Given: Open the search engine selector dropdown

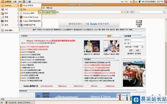Looking at the screenshot, I should tap(132, 12).
